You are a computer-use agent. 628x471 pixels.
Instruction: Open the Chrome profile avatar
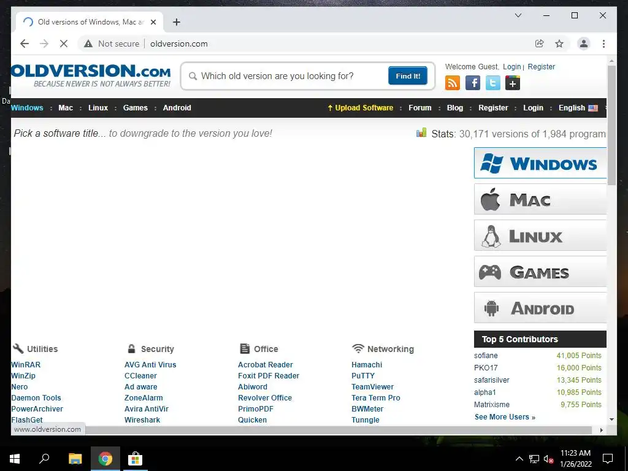(x=584, y=44)
